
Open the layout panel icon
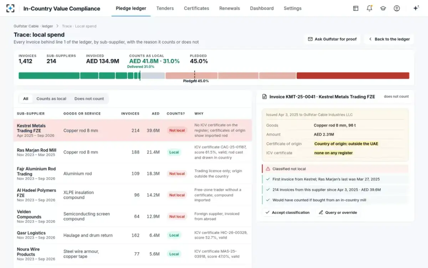[356, 8]
